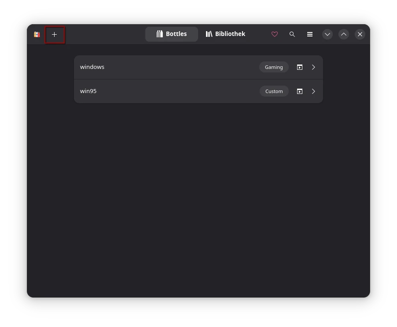This screenshot has width=397, height=327.
Task: Open search with the magnifying glass icon
Action: point(292,34)
